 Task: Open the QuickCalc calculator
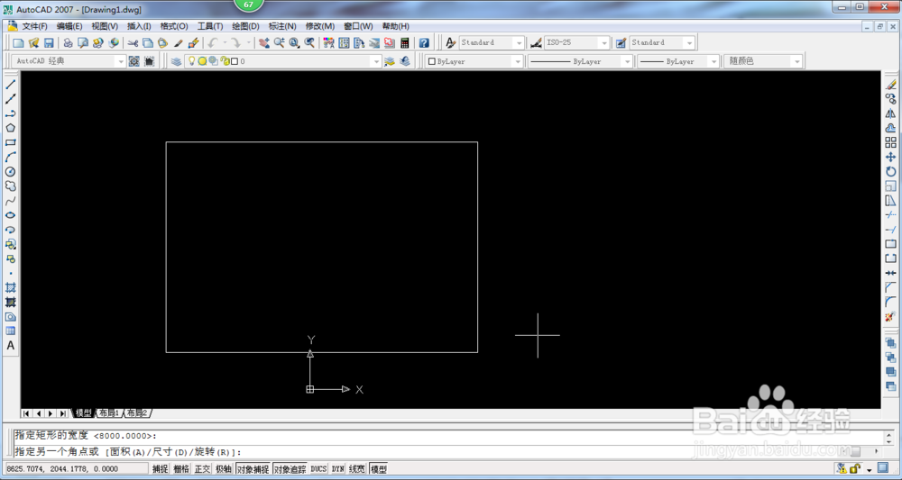(405, 42)
